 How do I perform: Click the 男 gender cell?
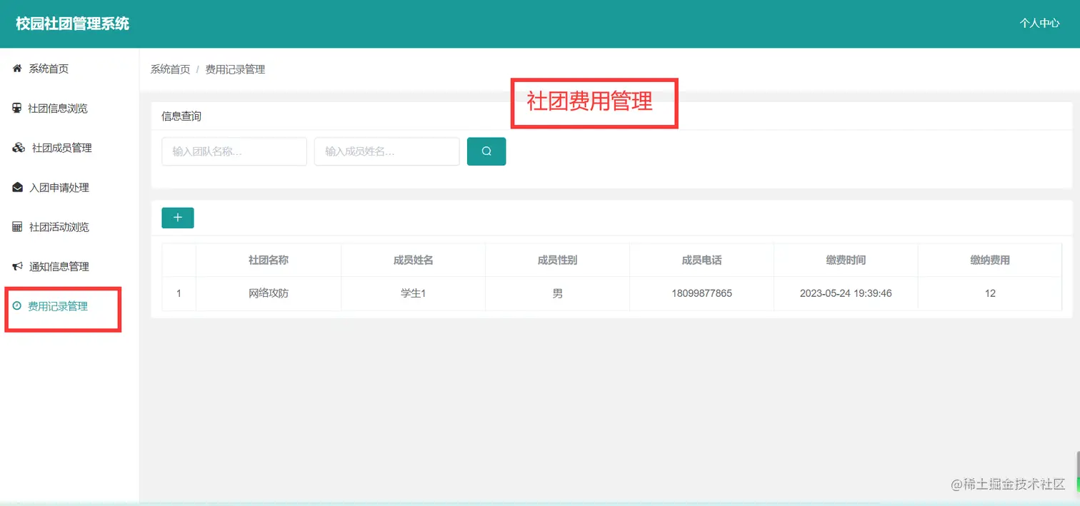pos(557,293)
